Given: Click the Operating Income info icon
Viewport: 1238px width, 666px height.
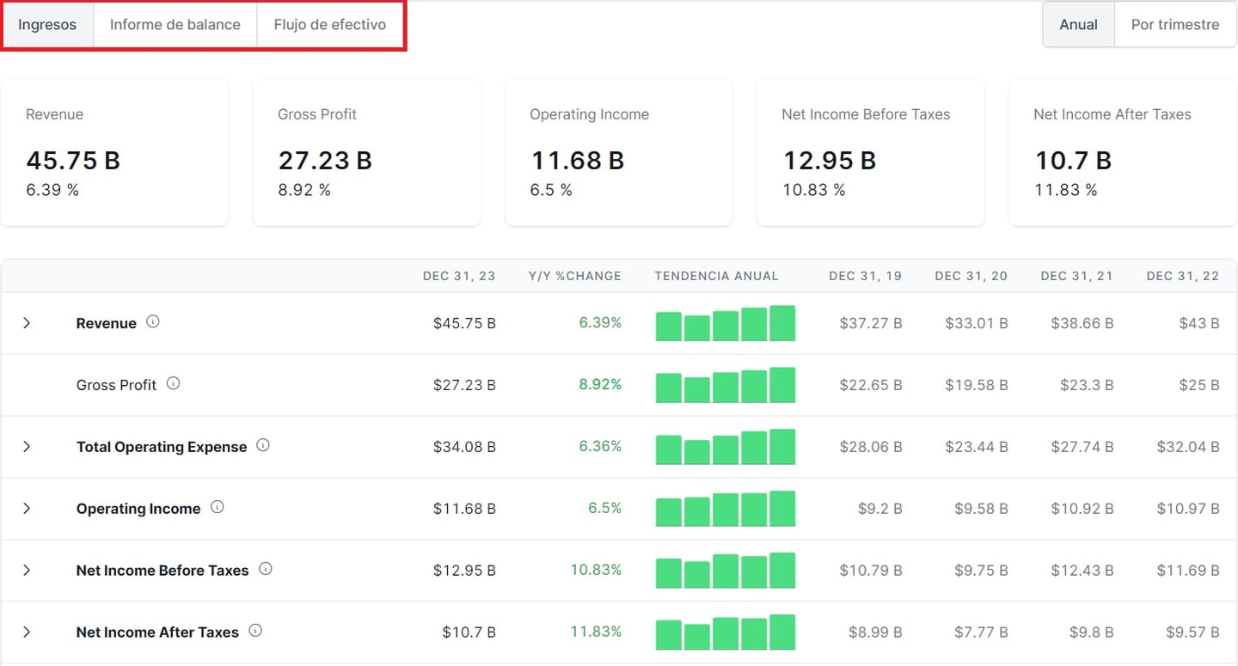Looking at the screenshot, I should coord(218,508).
